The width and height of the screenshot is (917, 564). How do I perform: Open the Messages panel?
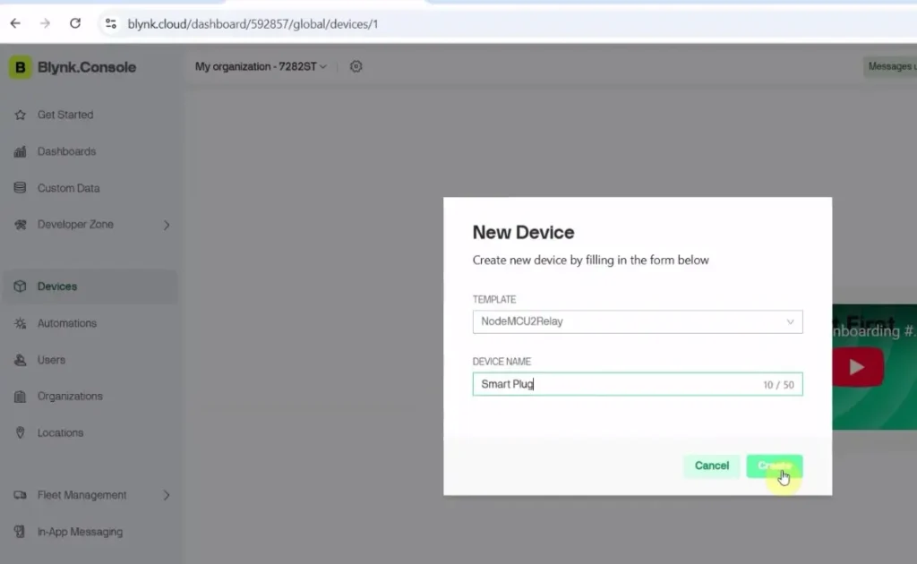[x=890, y=66]
